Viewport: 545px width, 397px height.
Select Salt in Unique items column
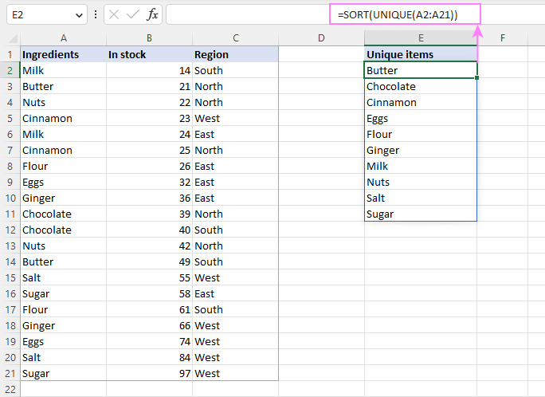[421, 198]
